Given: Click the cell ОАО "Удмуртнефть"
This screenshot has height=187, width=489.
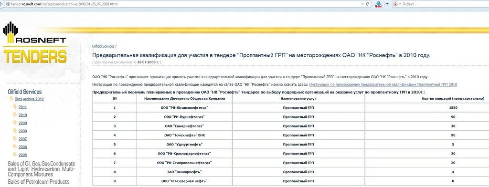Looking at the screenshot, I should click(184, 144).
